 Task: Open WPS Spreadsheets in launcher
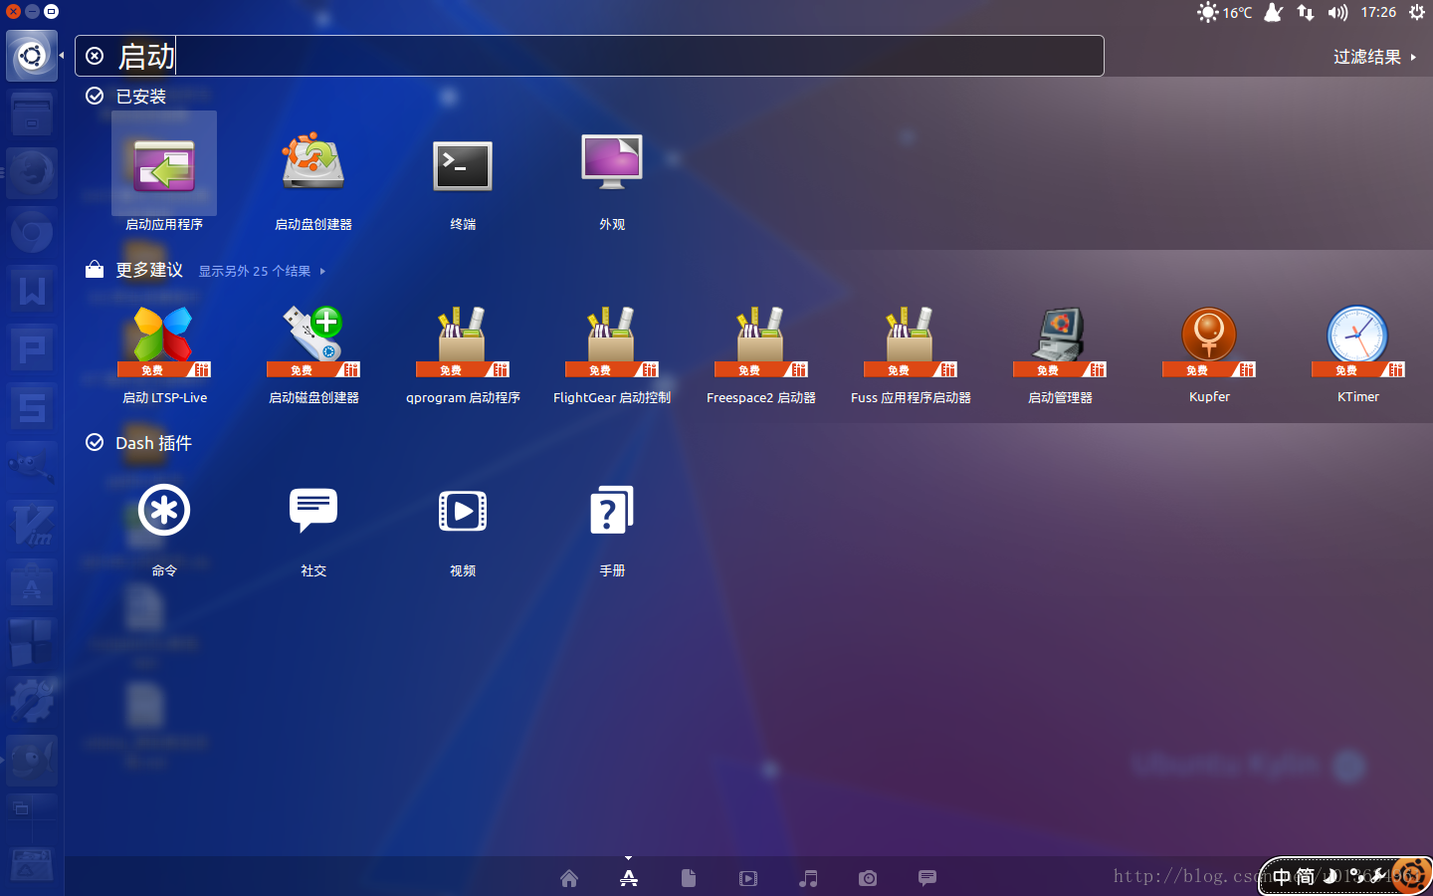click(32, 408)
